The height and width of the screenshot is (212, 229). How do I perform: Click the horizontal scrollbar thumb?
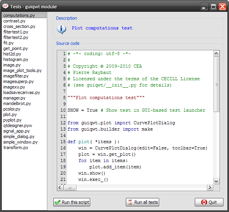[x=70, y=188]
